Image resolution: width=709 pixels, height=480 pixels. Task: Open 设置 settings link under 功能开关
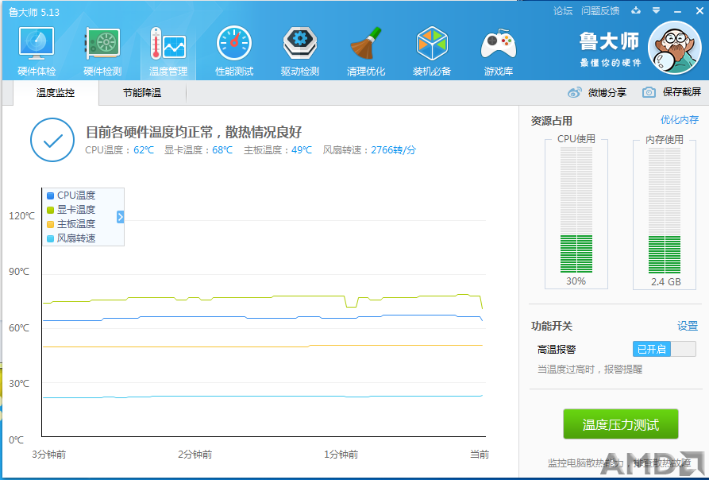click(x=688, y=326)
